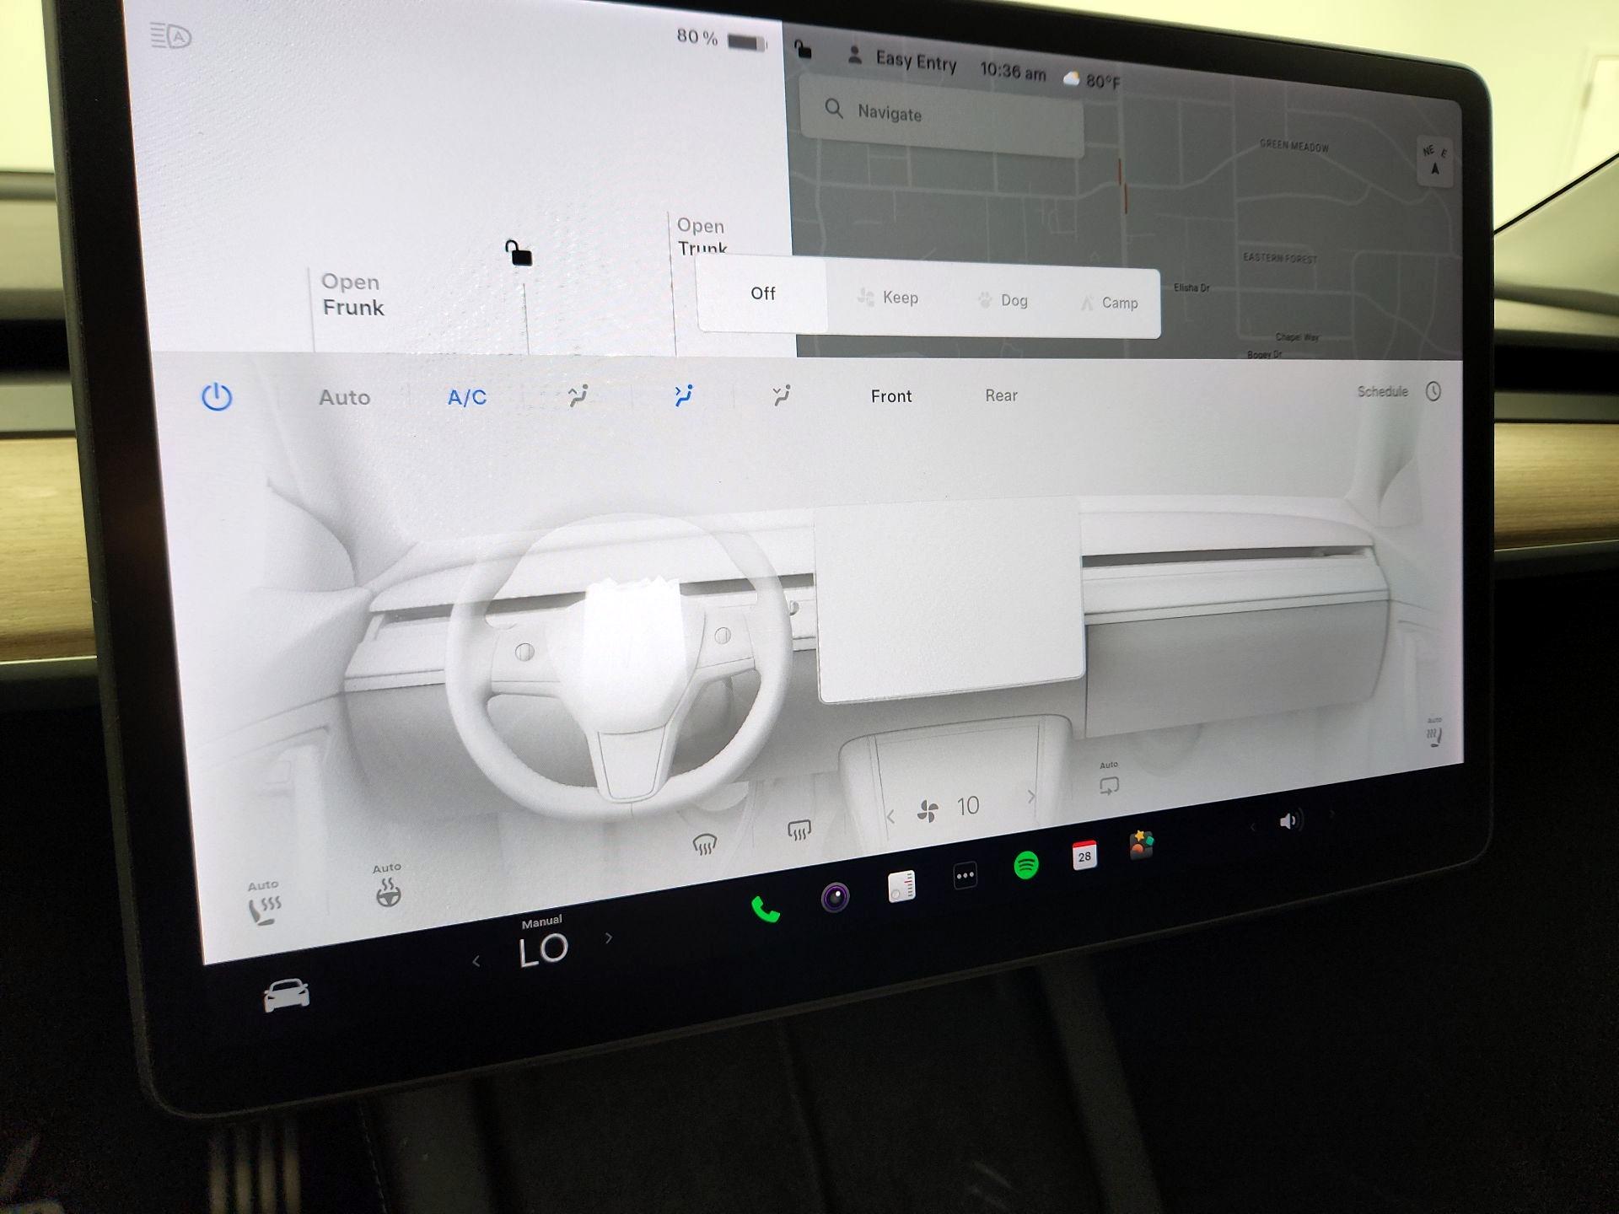This screenshot has width=1619, height=1214.
Task: Tap the air recirculation Auto icon
Action: 1109,779
